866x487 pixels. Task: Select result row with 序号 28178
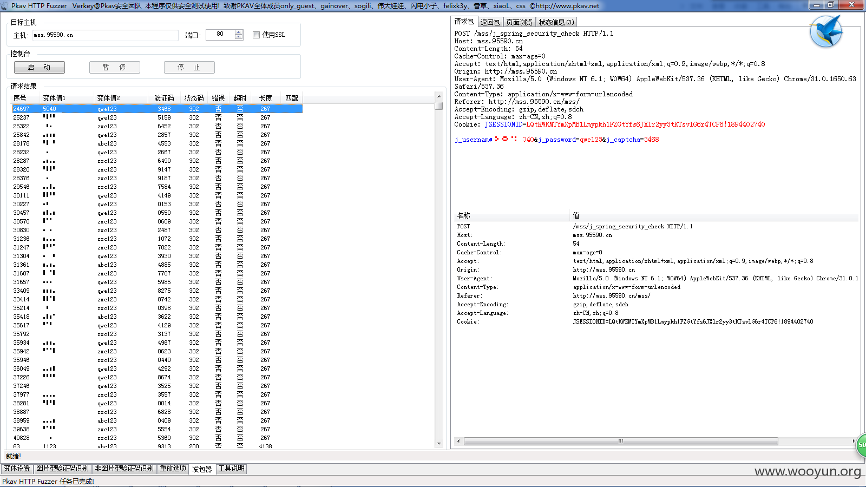(x=157, y=143)
